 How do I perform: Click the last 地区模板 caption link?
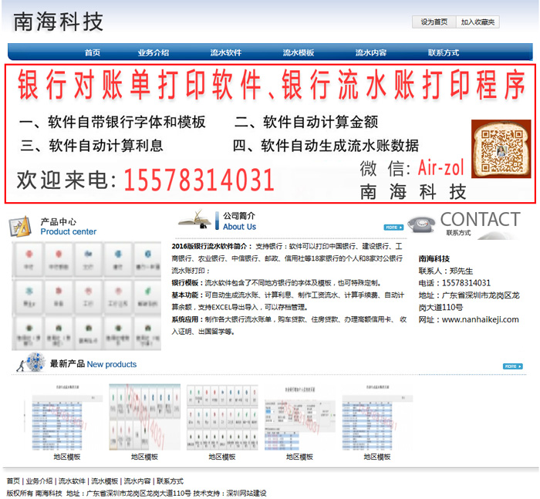pos(377,457)
